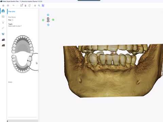Select the highlighted purple pointer tool
The image size is (163, 122).
(x=43, y=5)
